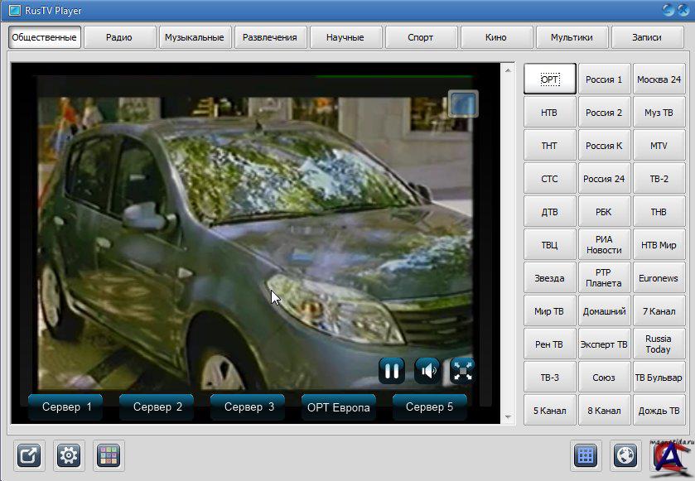The height and width of the screenshot is (481, 695).
Task: Click the colored tiles grid icon
Action: (109, 455)
